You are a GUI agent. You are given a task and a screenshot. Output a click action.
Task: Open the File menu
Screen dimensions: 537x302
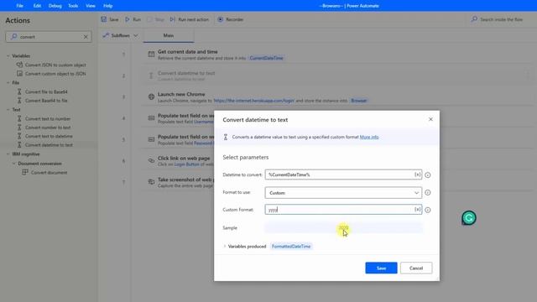19,6
